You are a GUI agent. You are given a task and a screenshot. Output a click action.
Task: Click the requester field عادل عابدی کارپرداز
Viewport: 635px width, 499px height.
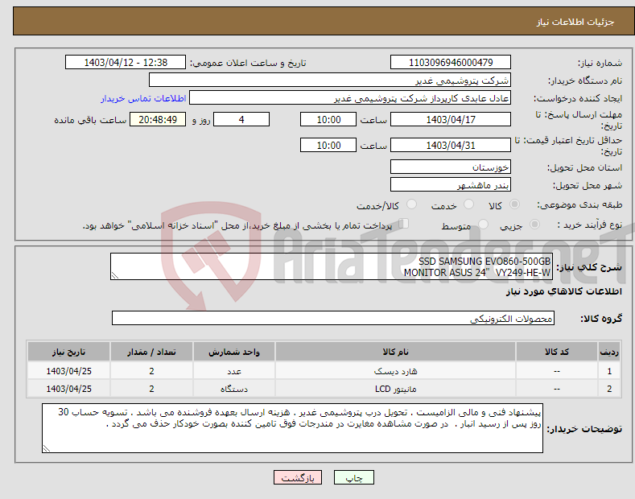(x=350, y=98)
